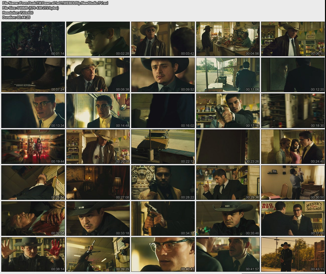Image resolution: width=326 pixels, height=274 pixels.
Task: Open the phone call thumbnail at 00:28:22
Action: tap(163, 183)
